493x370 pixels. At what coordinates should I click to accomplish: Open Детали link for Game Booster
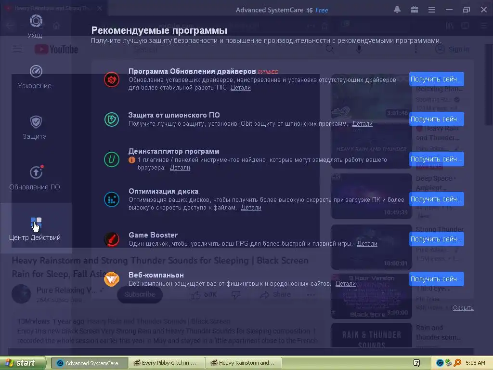pyautogui.click(x=367, y=243)
